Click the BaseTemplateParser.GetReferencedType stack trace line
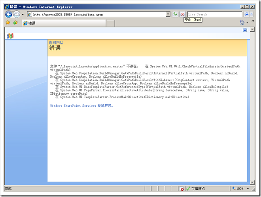 (142, 87)
